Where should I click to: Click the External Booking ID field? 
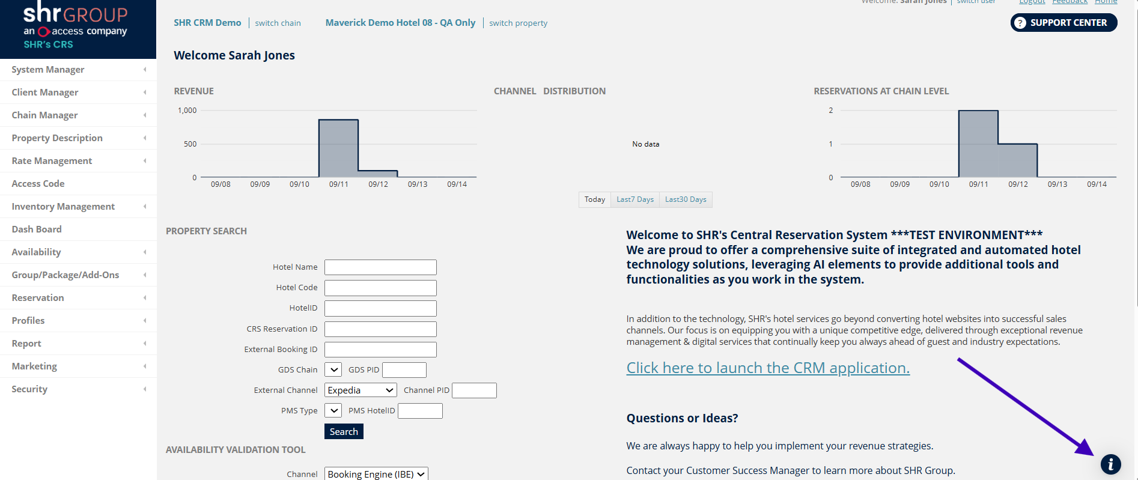tap(380, 350)
